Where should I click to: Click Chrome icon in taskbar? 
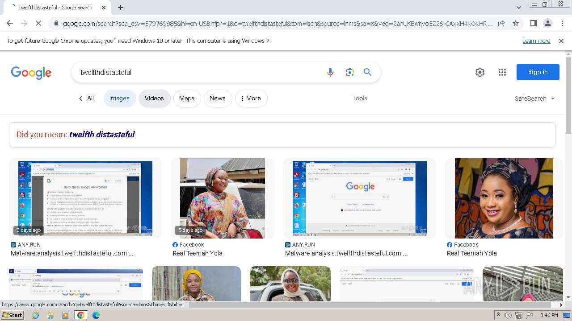(81, 315)
